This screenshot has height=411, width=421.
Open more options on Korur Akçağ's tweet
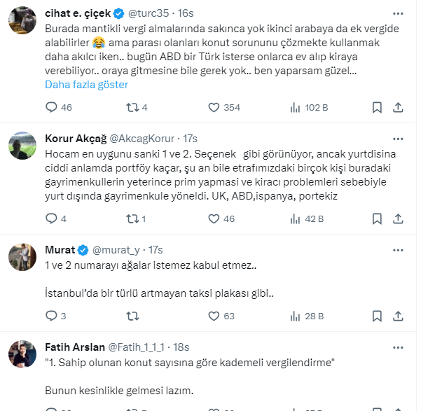398,138
